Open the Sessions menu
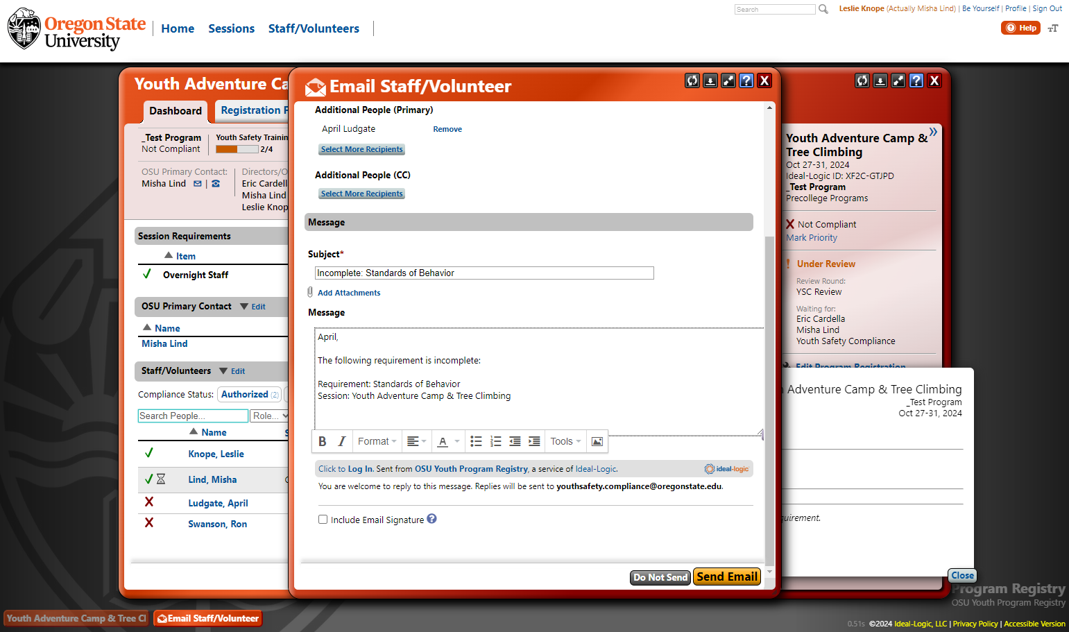The width and height of the screenshot is (1069, 632). click(x=232, y=28)
